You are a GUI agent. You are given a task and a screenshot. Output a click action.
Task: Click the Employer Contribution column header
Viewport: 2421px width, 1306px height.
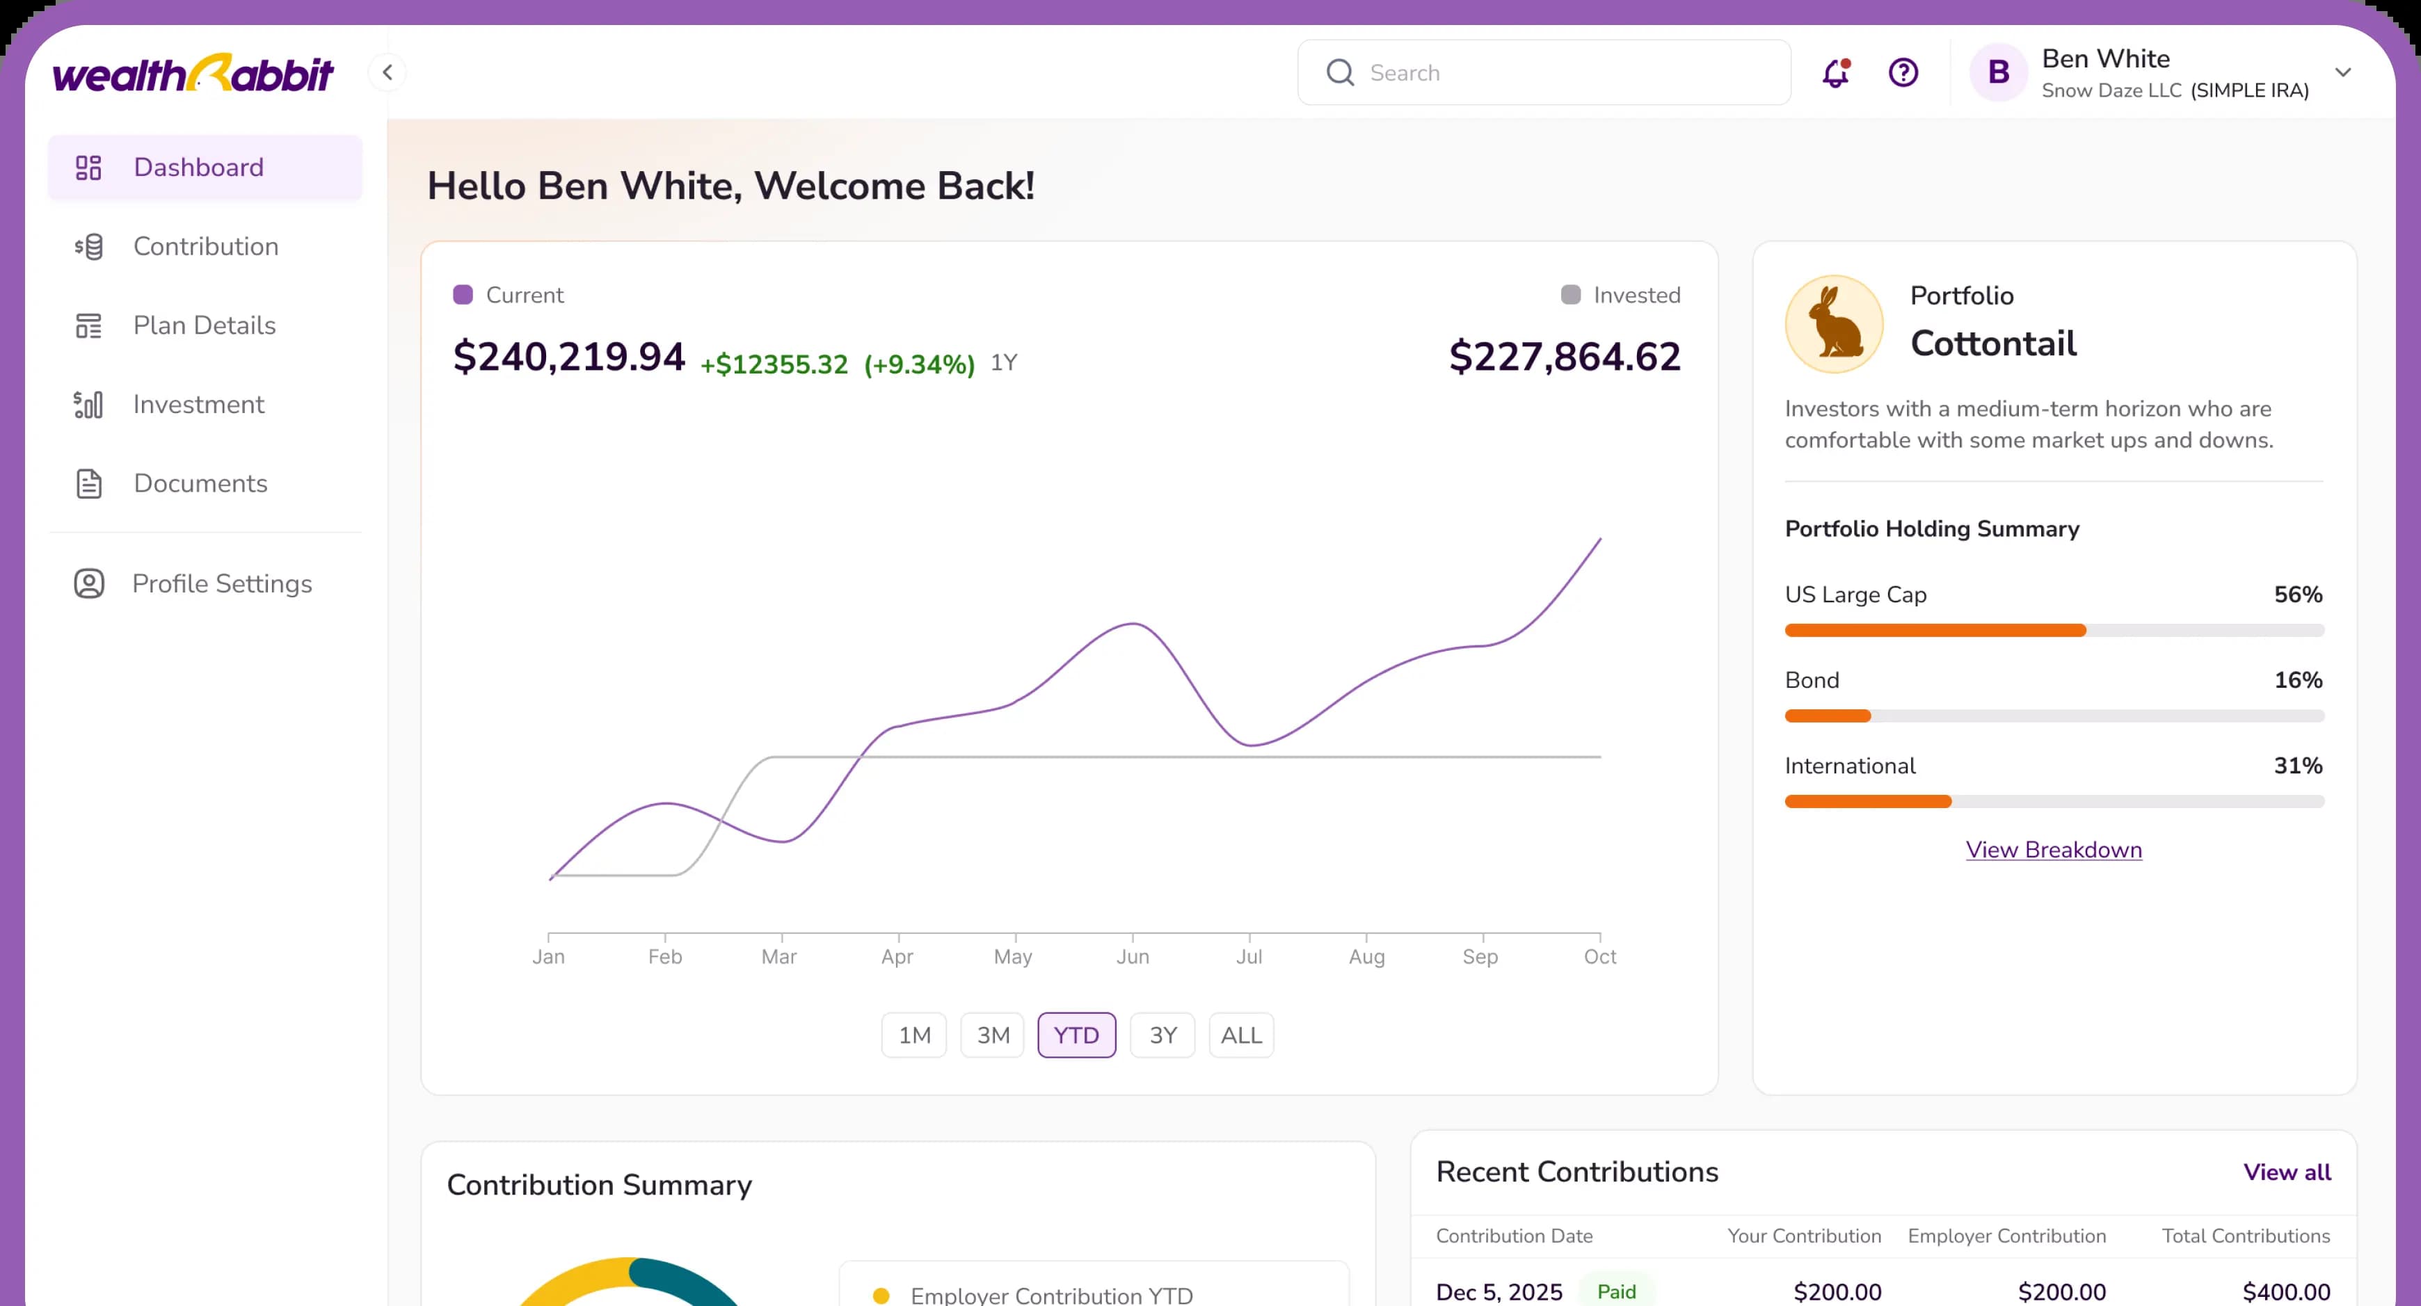pyautogui.click(x=2006, y=1236)
